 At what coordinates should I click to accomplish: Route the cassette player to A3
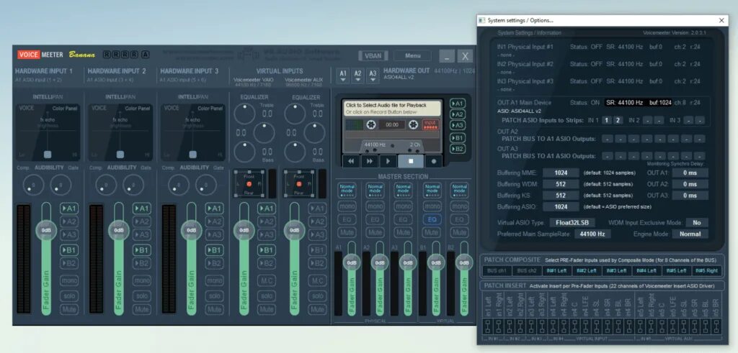click(x=458, y=125)
